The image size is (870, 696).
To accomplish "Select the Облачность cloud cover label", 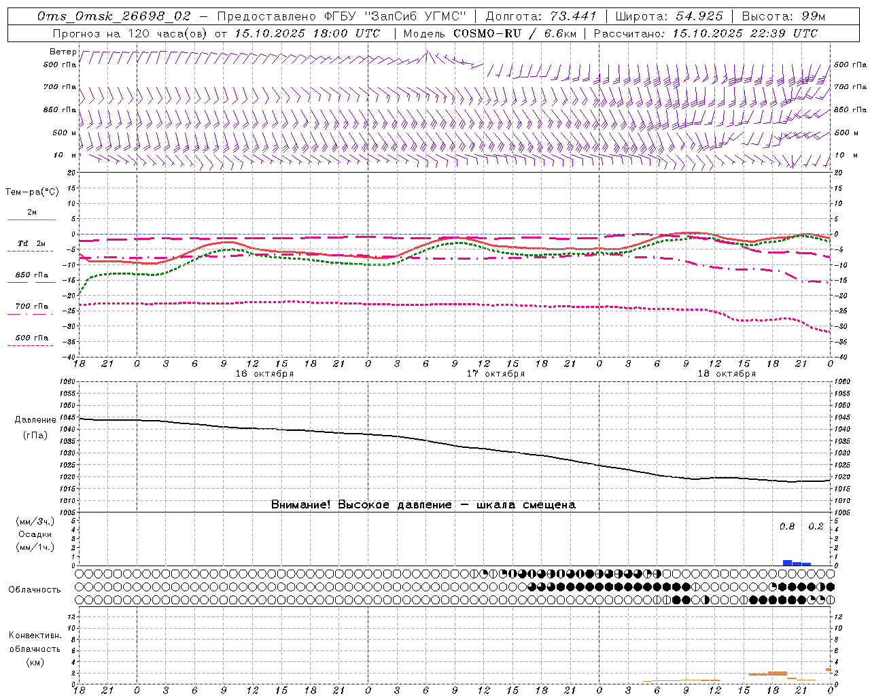I will point(34,590).
